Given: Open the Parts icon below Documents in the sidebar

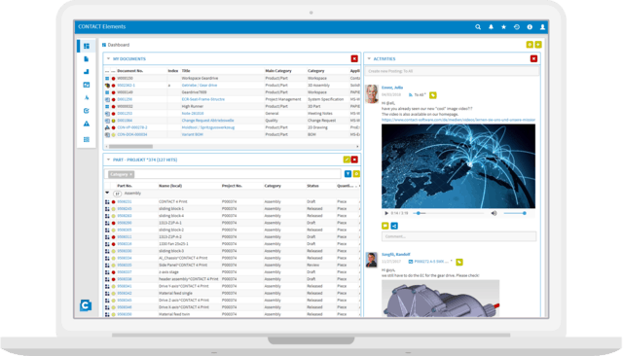Looking at the screenshot, I should point(87,72).
